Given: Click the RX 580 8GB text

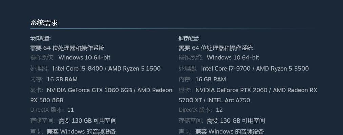Looking at the screenshot, I should [46, 100].
